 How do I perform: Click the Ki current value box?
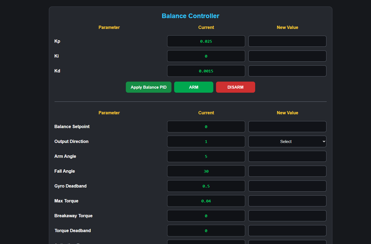click(206, 56)
